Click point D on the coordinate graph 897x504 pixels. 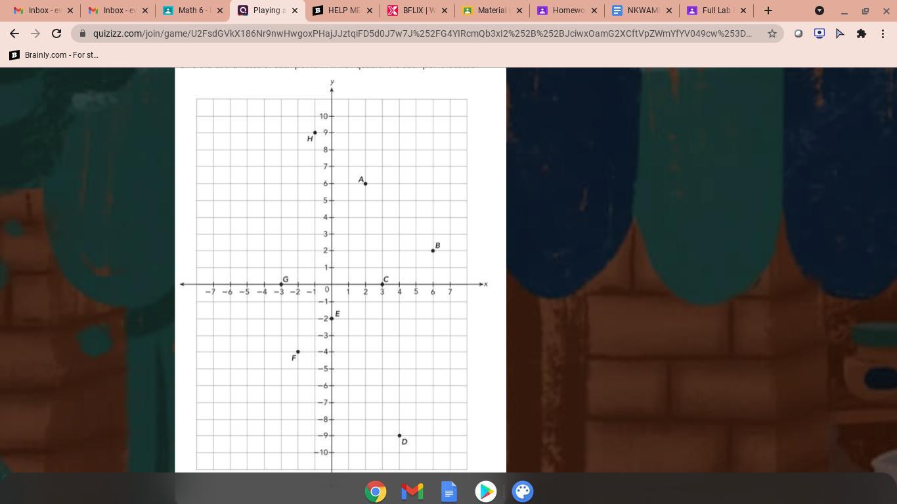pos(399,436)
